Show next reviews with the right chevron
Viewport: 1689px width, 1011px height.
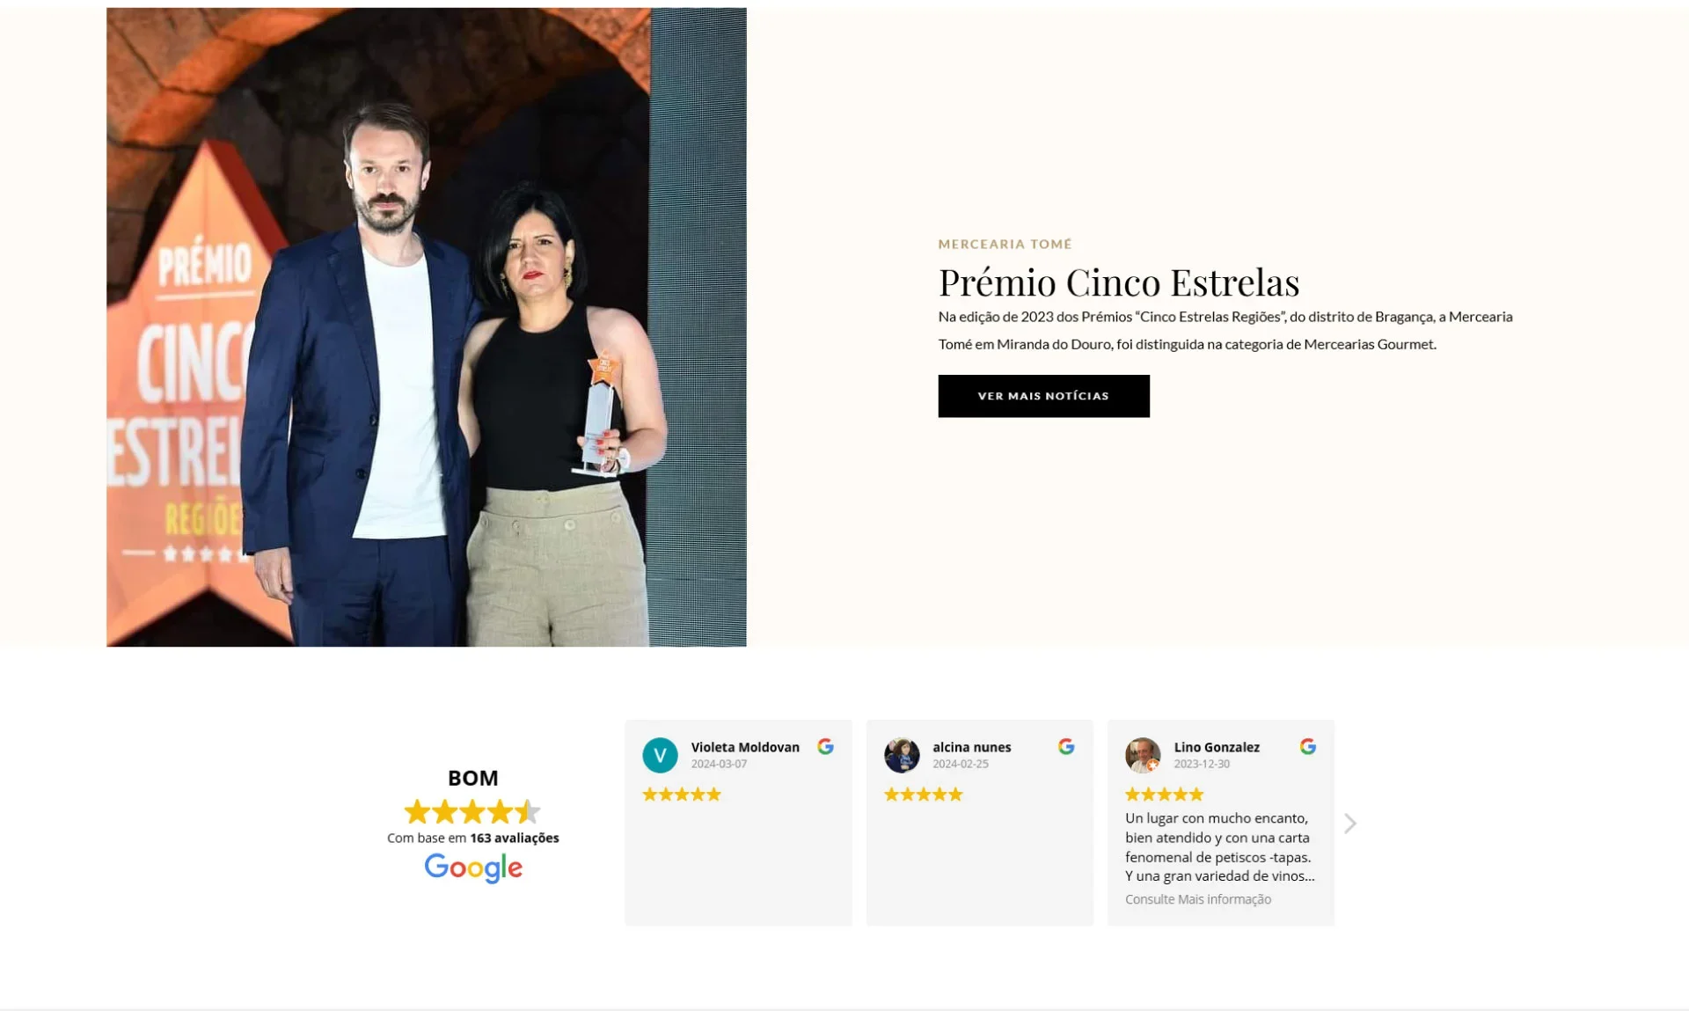click(1350, 824)
